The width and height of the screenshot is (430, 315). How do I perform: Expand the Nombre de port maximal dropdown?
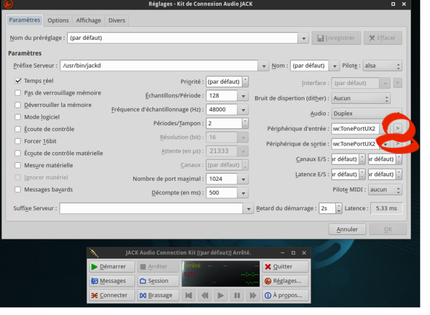point(243,179)
